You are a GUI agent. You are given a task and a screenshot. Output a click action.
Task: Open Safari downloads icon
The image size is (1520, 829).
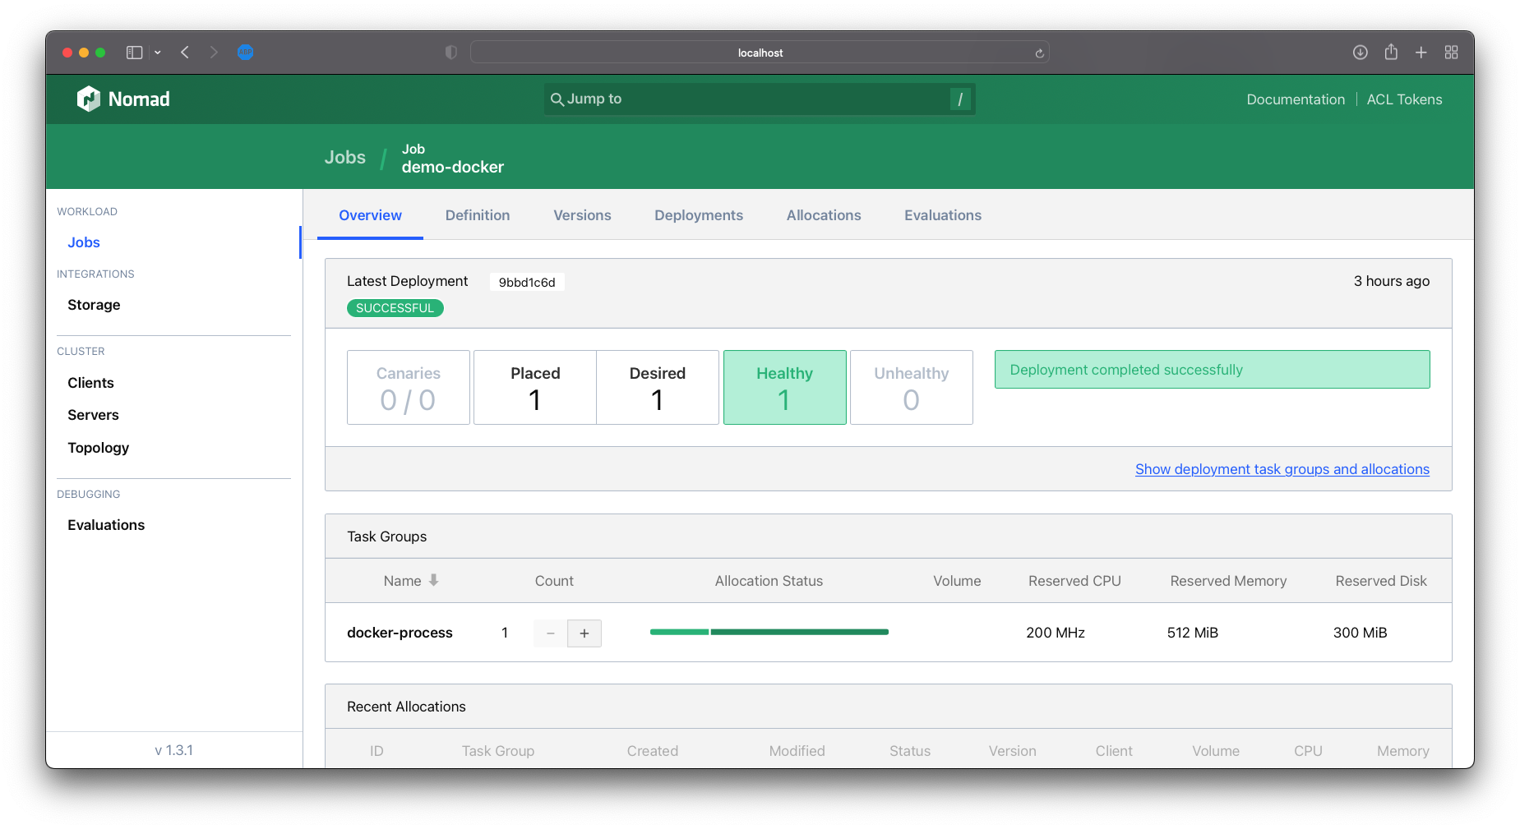pos(1361,53)
